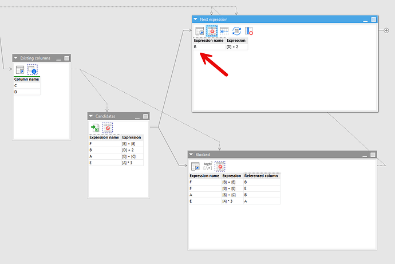Click the keep-matching filter icon in Candidates
395x264 pixels.
pos(107,128)
